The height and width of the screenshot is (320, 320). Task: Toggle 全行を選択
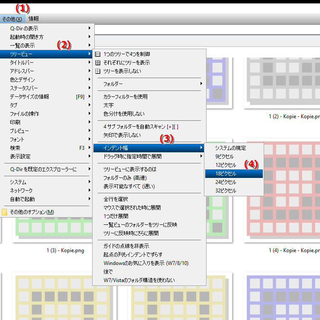(x=149, y=199)
